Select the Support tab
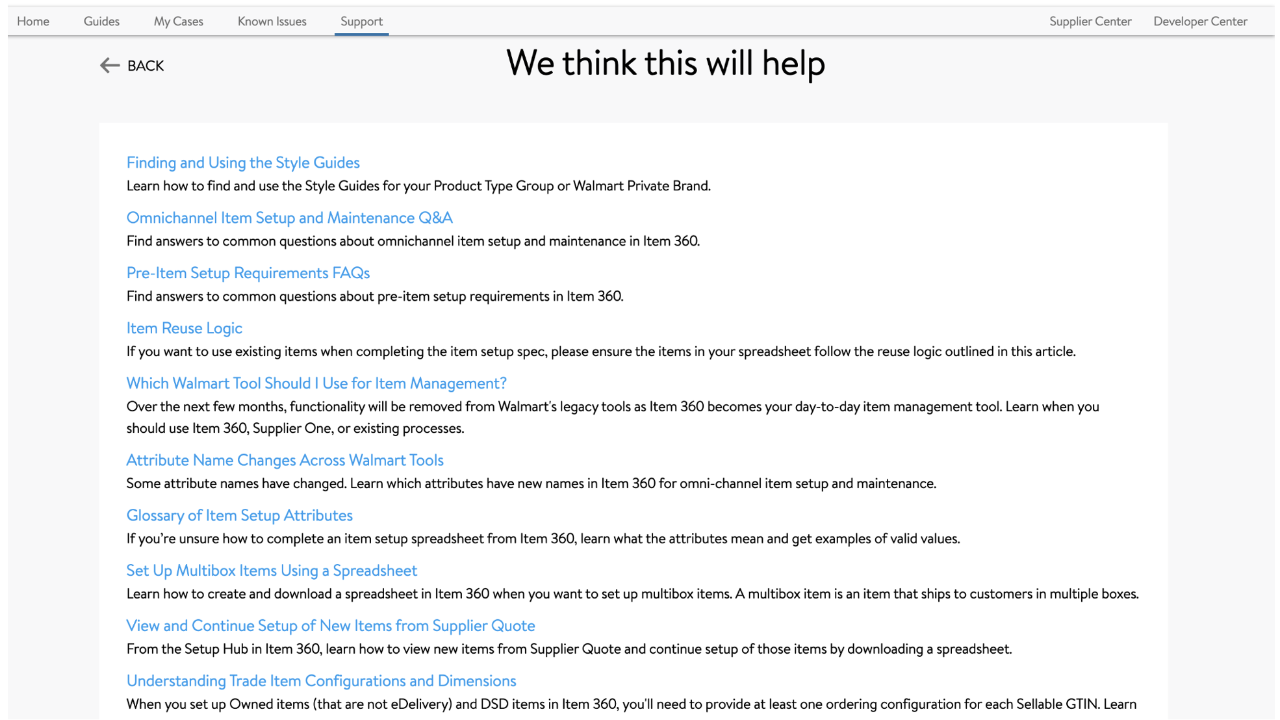Viewport: 1280px width, 720px height. [x=362, y=21]
